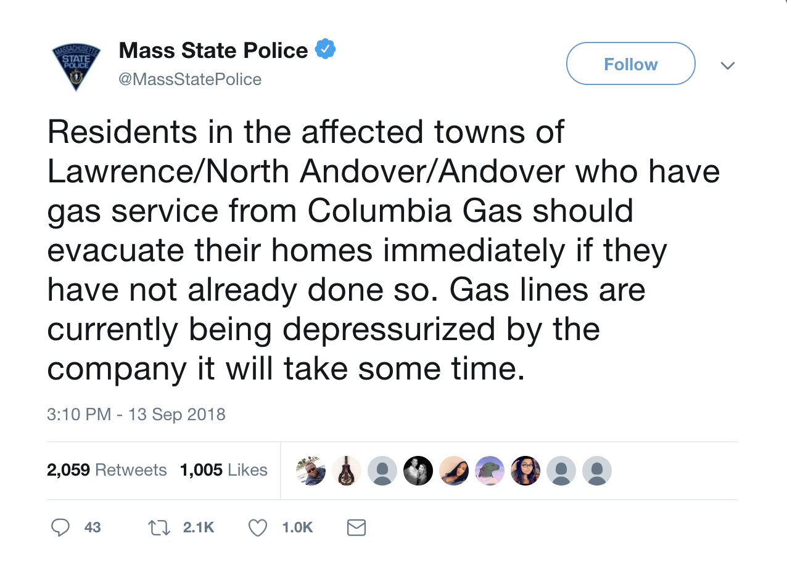Click the blue verified checkmark badge
This screenshot has width=787, height=573.
click(325, 49)
